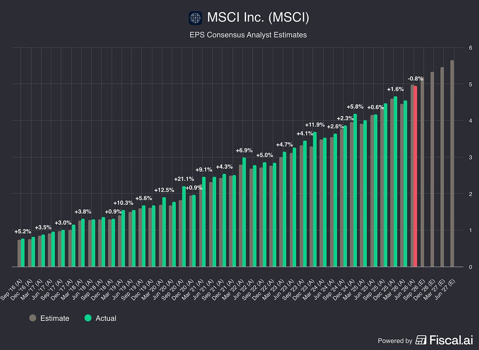Image resolution: width=479 pixels, height=350 pixels.
Task: Click the green Actual legend circle
Action: [88, 318]
